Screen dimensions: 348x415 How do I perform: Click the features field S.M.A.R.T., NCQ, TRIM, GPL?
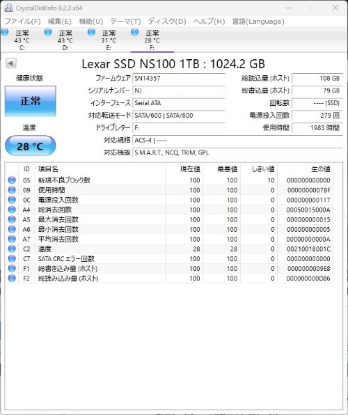pyautogui.click(x=237, y=152)
